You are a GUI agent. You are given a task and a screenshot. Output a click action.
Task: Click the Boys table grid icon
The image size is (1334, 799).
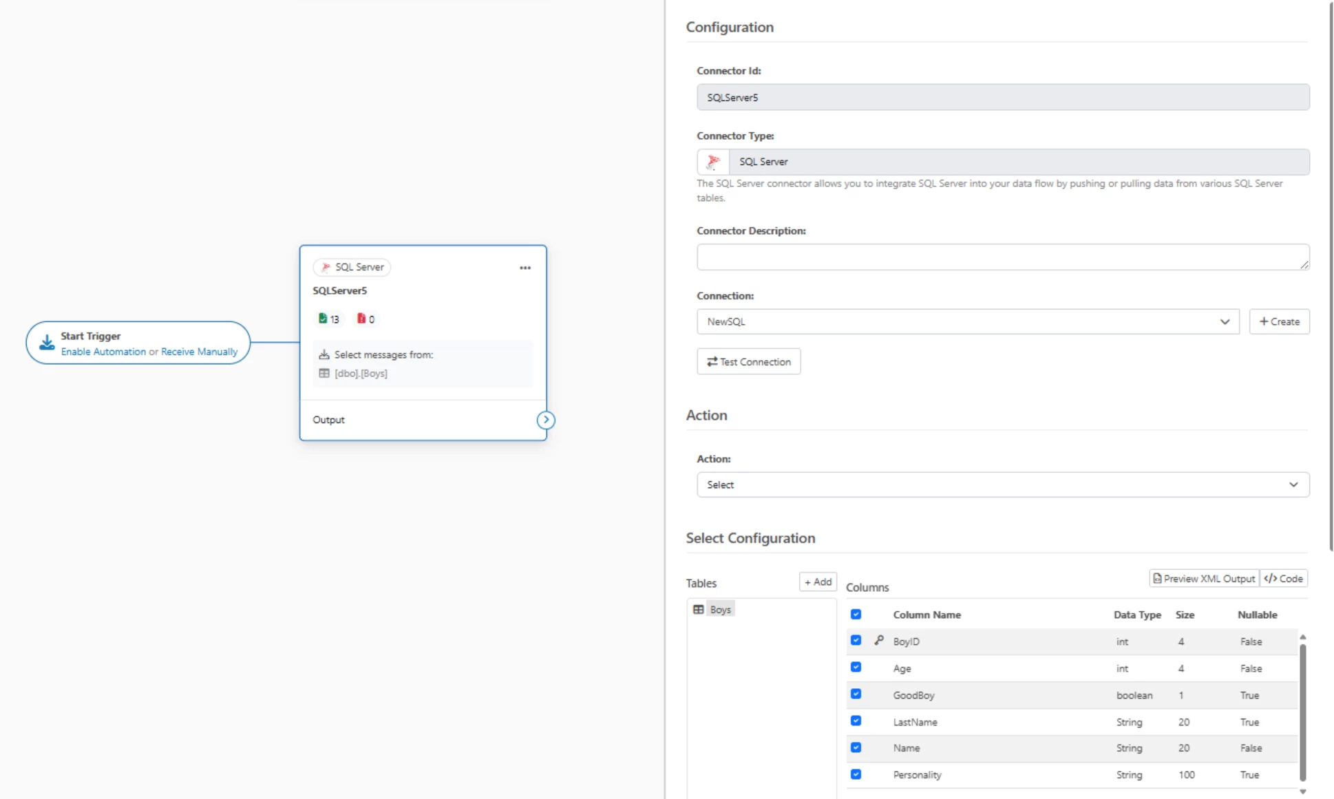pyautogui.click(x=699, y=610)
